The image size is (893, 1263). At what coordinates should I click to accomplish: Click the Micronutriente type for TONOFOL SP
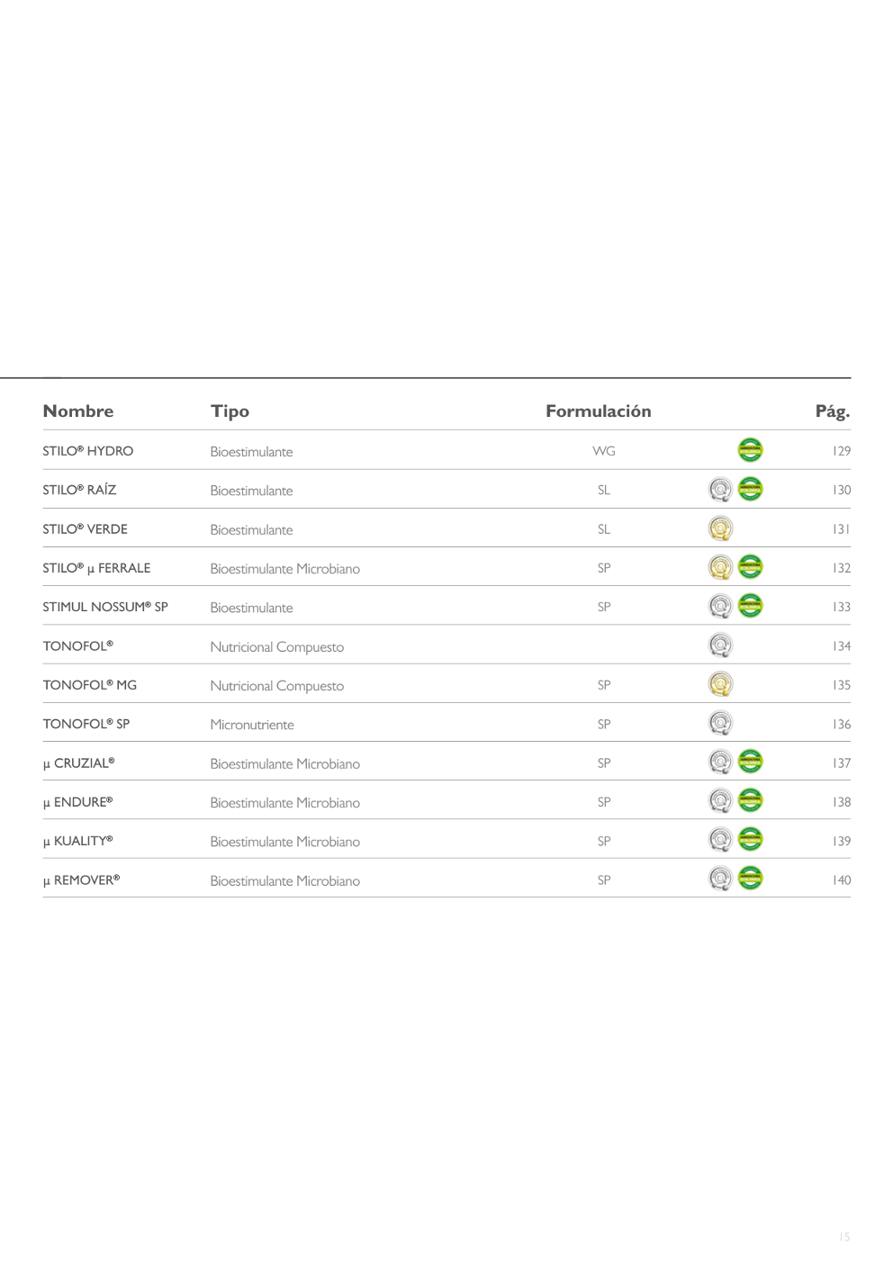click(252, 725)
